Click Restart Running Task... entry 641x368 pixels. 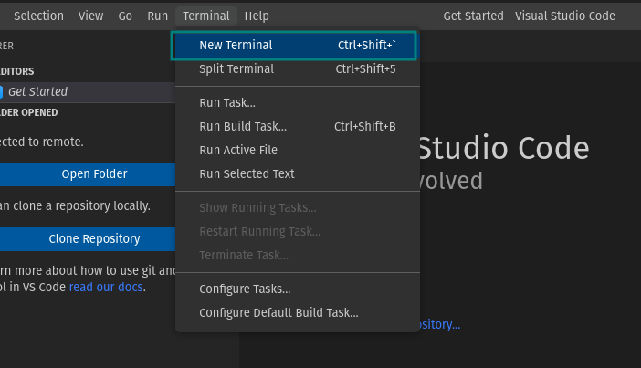click(x=298, y=231)
